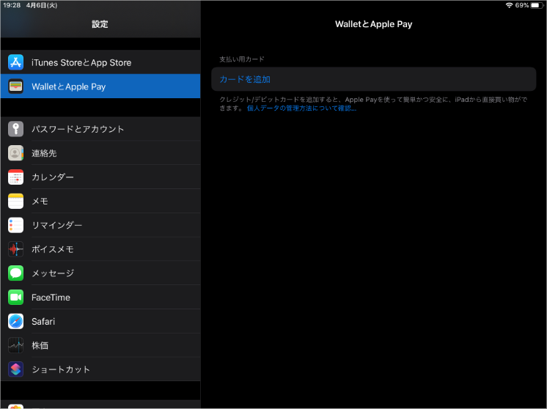Tap the 設定 header title
The image size is (547, 409).
(100, 24)
